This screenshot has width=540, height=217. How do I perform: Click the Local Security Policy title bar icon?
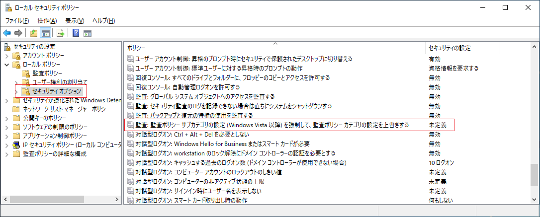(8, 7)
